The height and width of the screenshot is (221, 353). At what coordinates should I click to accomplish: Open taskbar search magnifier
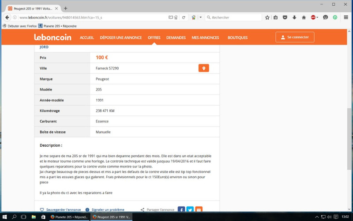14,217
